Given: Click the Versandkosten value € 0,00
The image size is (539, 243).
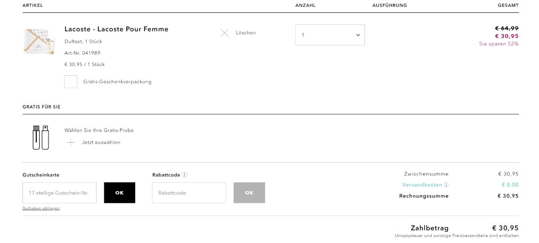Looking at the screenshot, I should [x=510, y=185].
